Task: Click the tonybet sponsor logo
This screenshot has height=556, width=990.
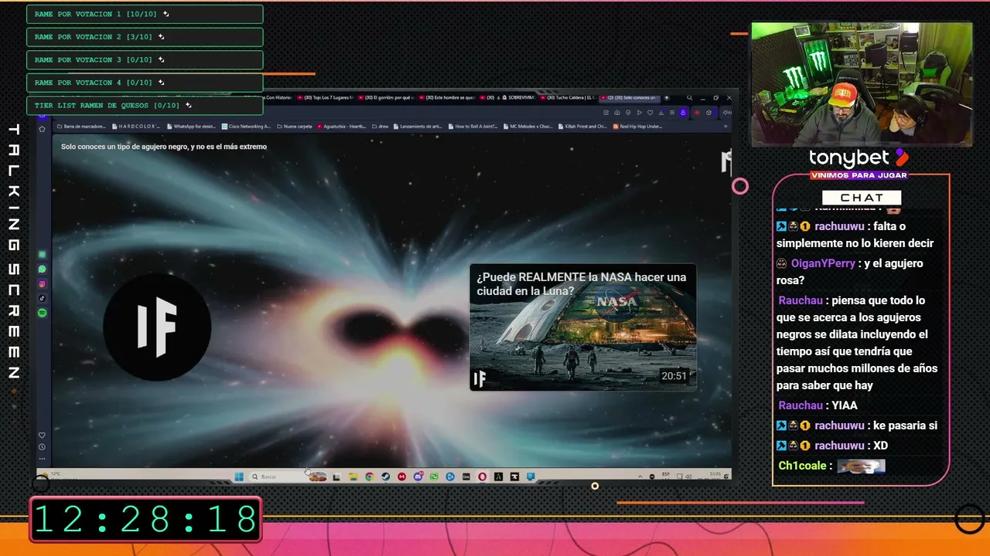Action: 859,158
